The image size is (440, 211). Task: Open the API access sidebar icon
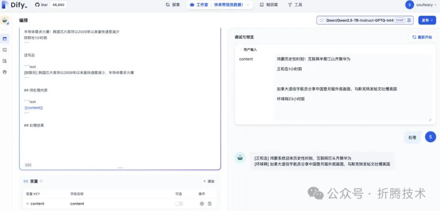tap(4, 50)
